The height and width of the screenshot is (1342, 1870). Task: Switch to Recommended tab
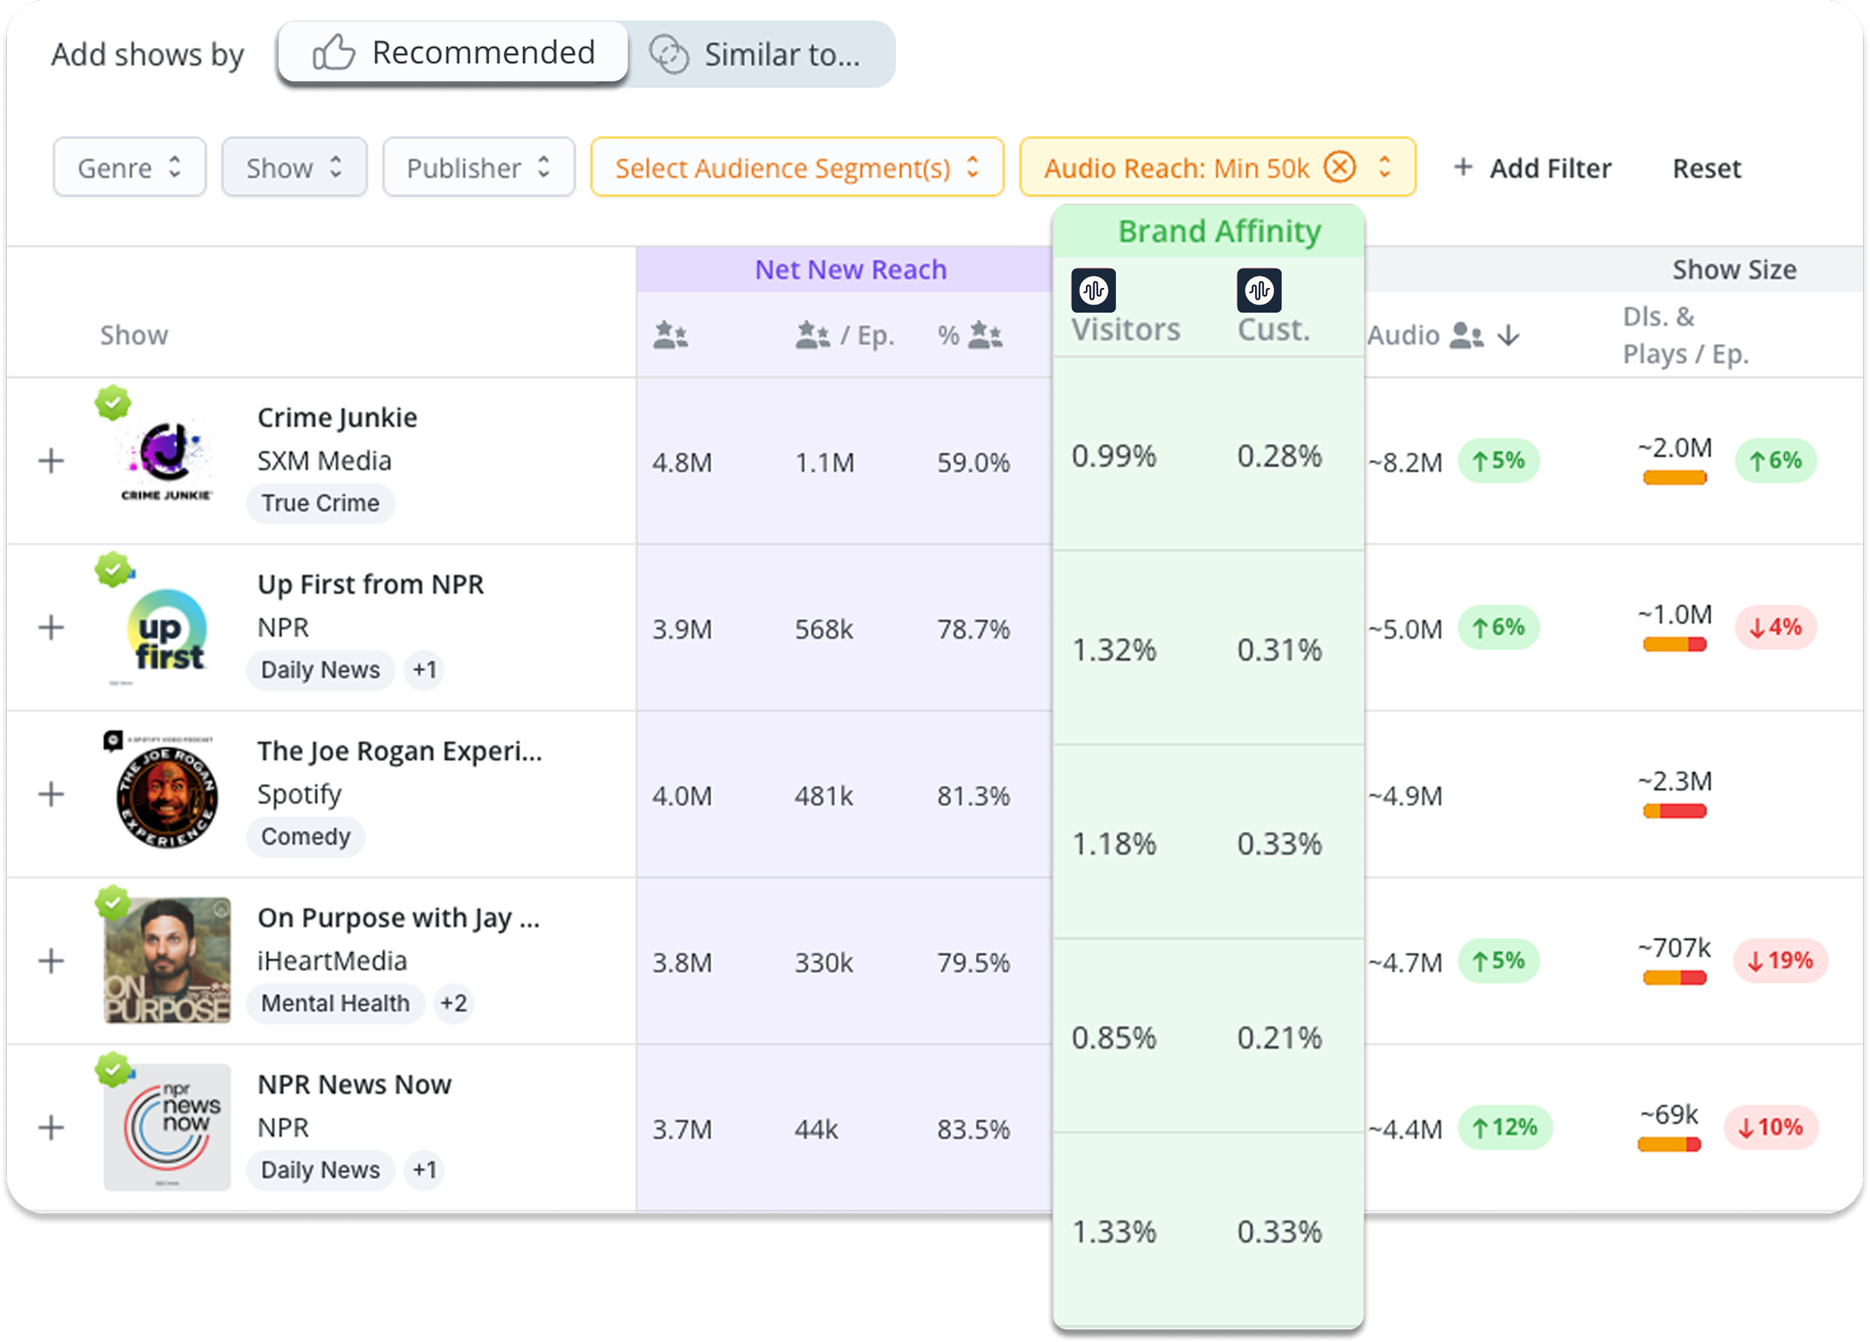pyautogui.click(x=453, y=54)
